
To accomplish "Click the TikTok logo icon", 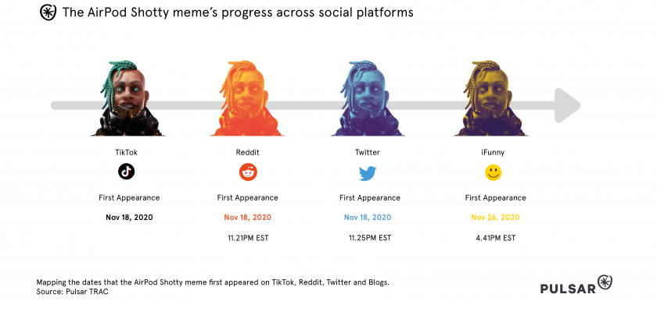I will [127, 172].
